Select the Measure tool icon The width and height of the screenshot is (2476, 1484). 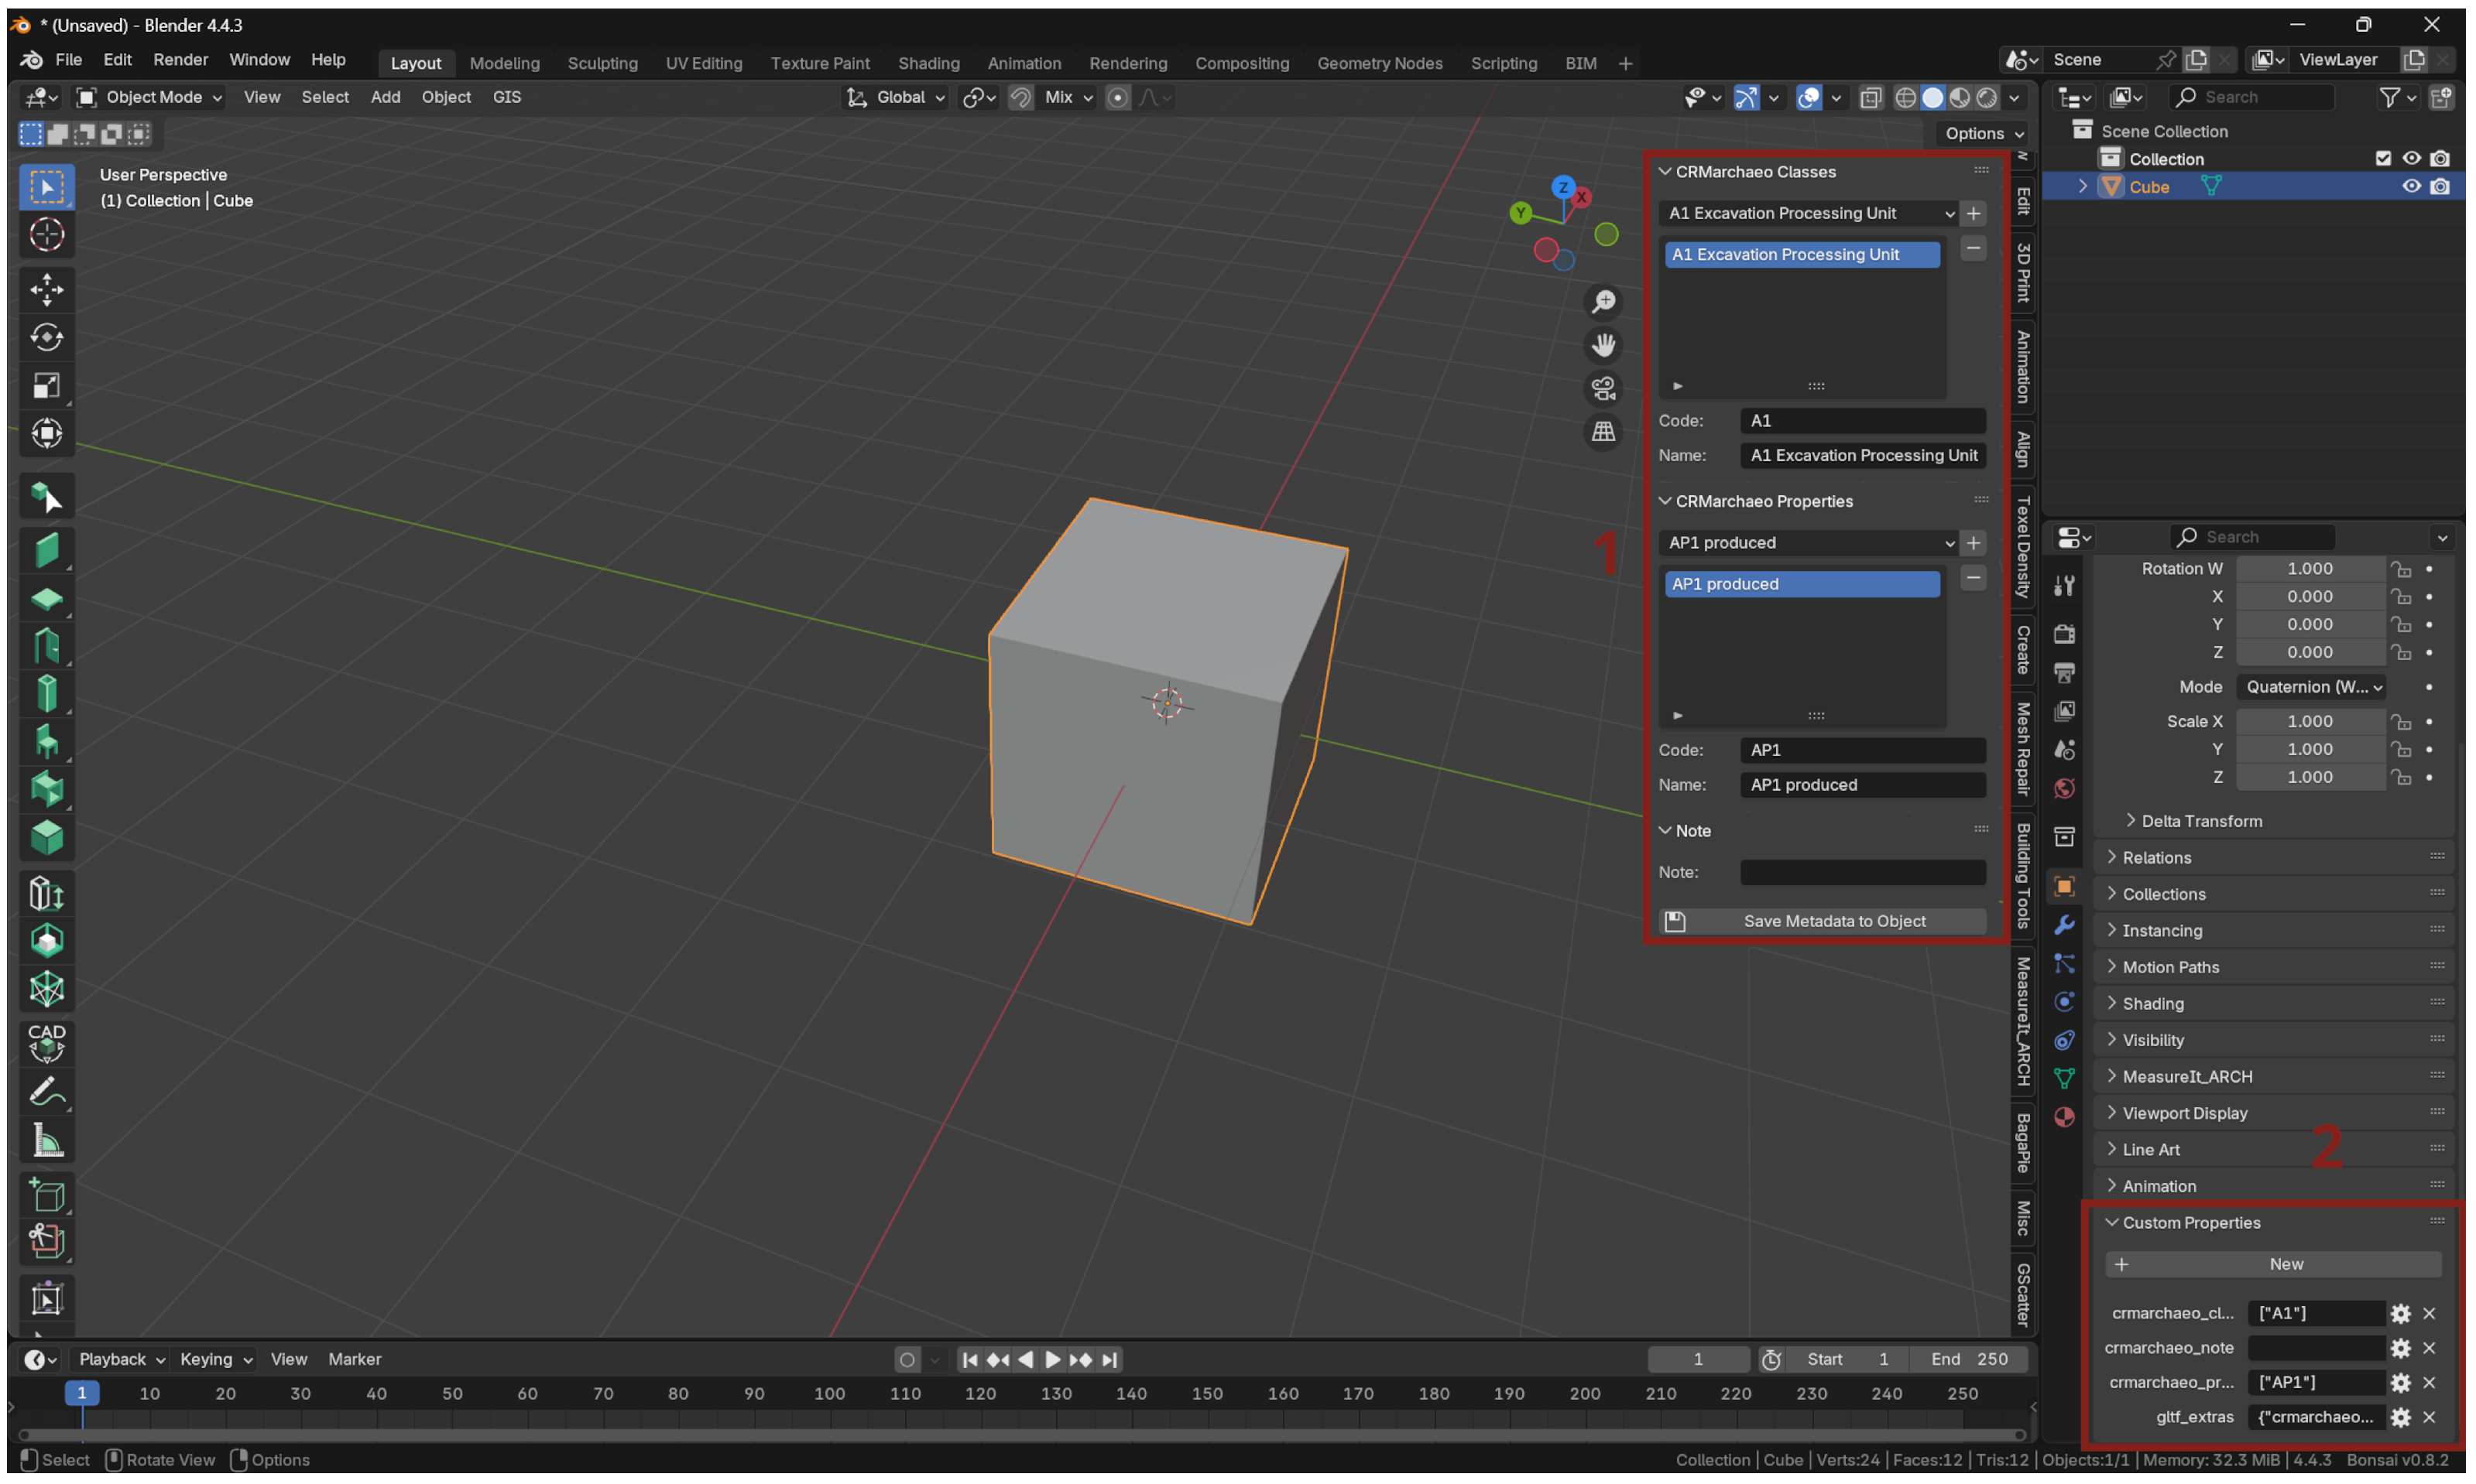[46, 1141]
